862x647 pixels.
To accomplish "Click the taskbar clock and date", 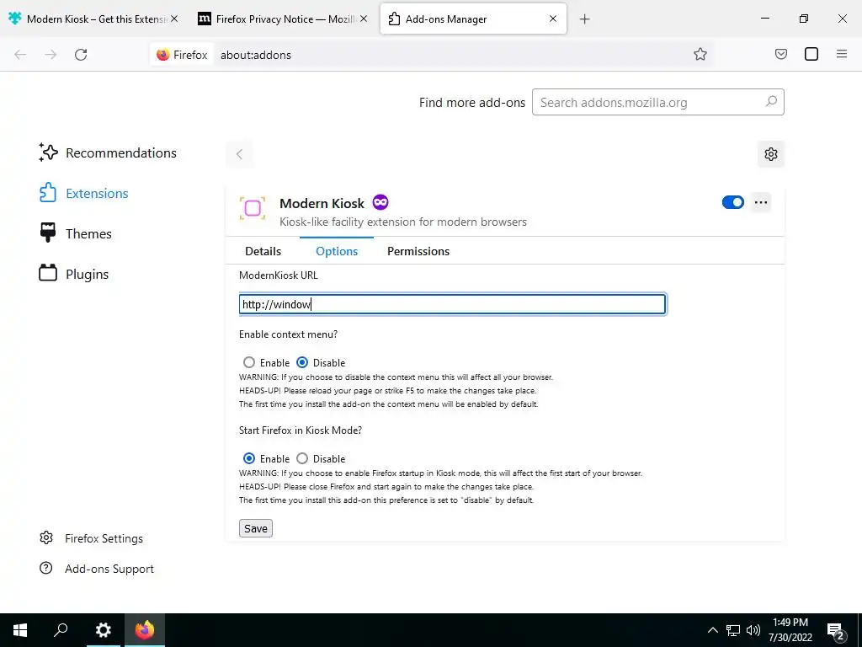I will [790, 630].
